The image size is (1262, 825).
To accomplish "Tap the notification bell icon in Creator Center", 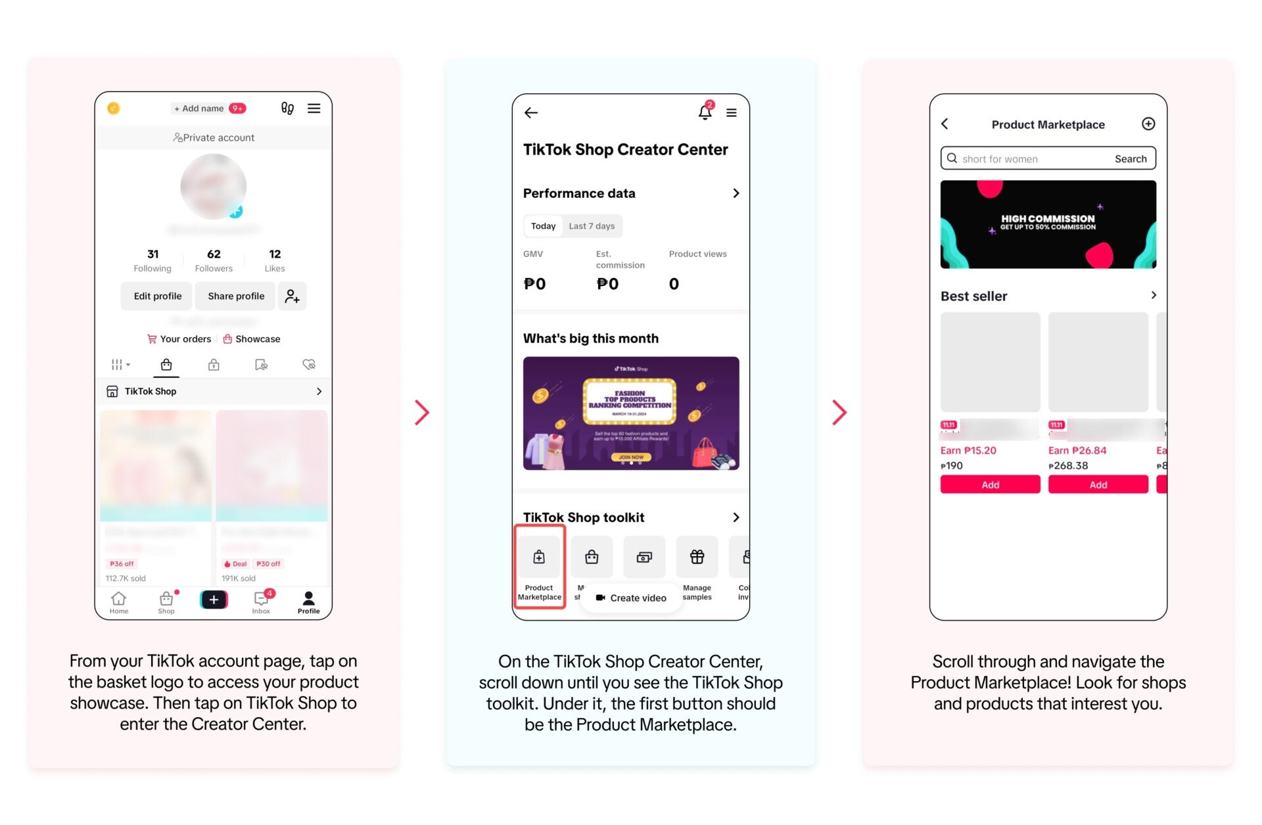I will [x=704, y=112].
